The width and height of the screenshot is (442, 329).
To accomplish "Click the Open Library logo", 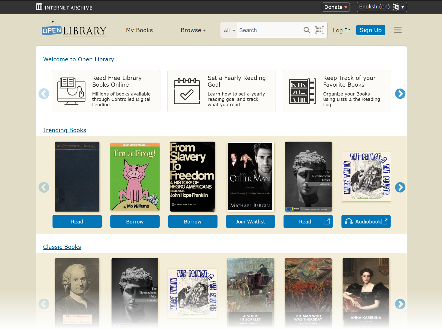I will point(74,29).
